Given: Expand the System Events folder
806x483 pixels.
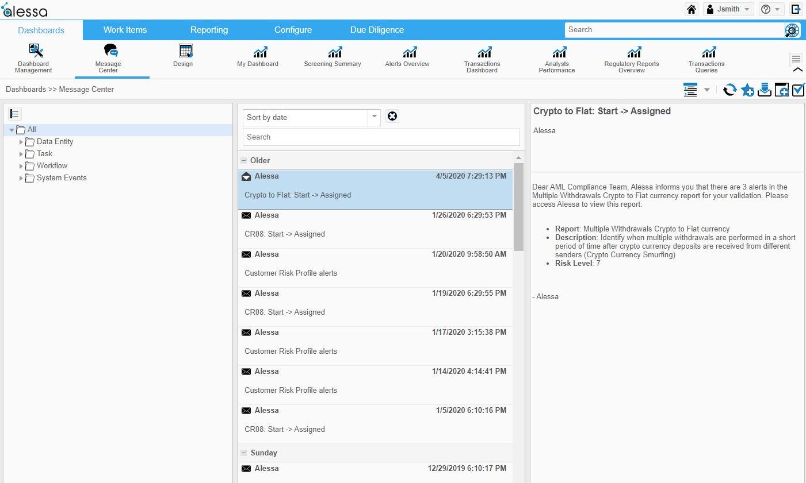Looking at the screenshot, I should click(21, 178).
